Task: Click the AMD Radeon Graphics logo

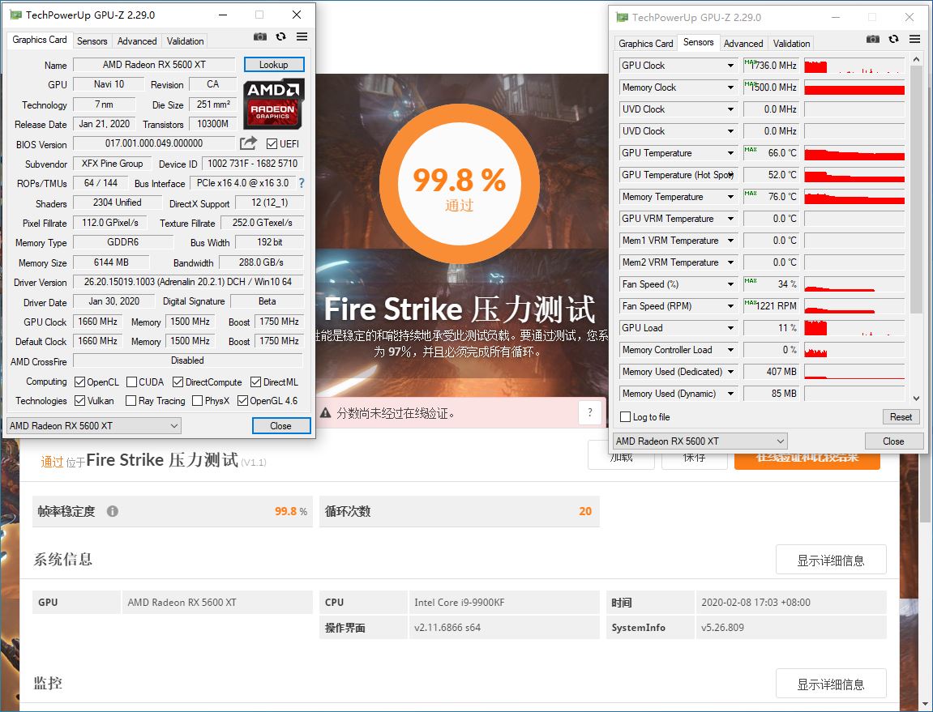Action: pos(273,104)
